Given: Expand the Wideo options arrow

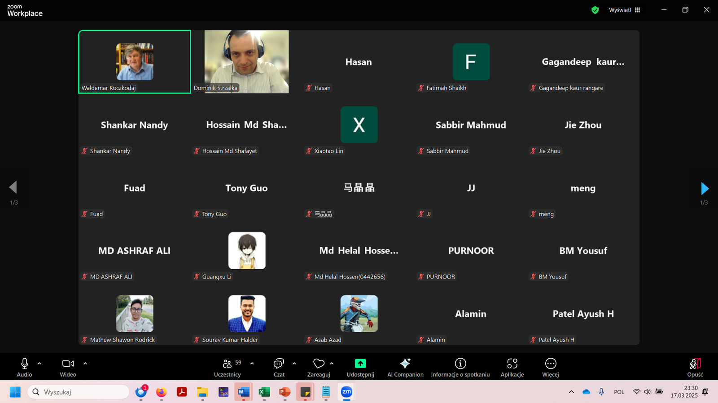Looking at the screenshot, I should pos(85,364).
